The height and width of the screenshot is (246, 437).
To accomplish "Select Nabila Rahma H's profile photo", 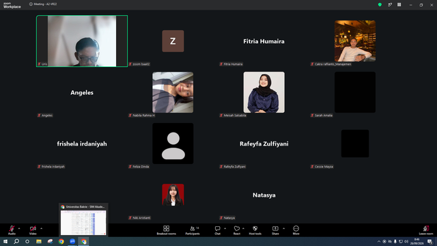I will 173,92.
